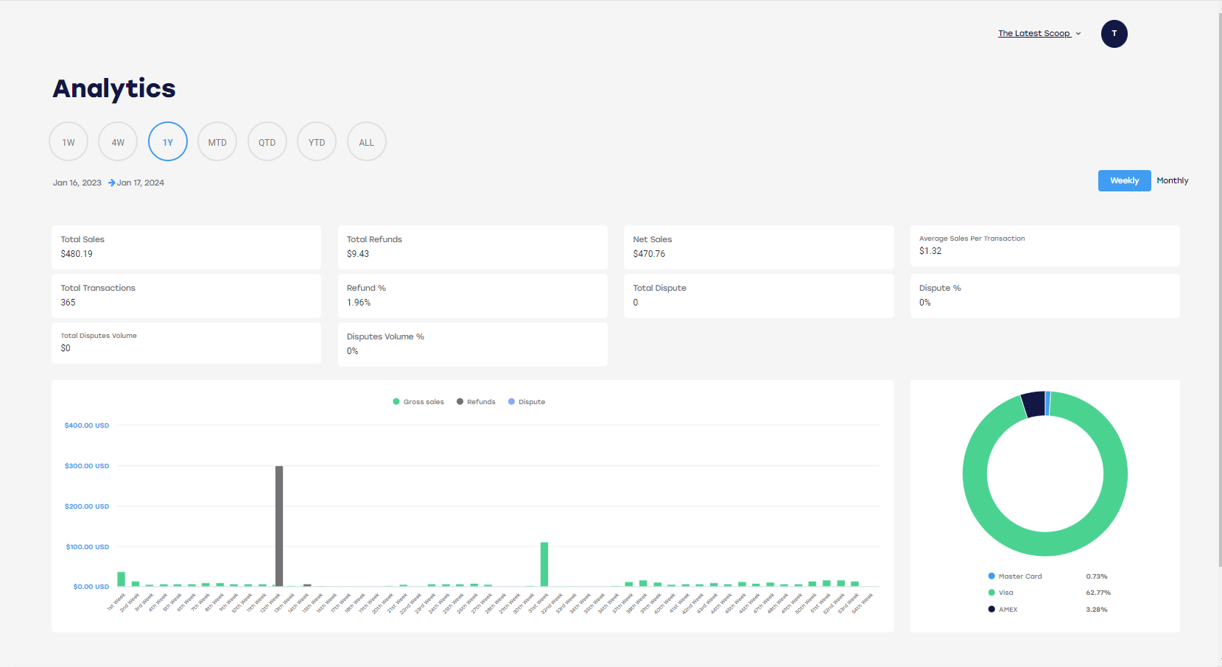The width and height of the screenshot is (1222, 667).
Task: Switch chart to Monthly view
Action: tap(1172, 180)
